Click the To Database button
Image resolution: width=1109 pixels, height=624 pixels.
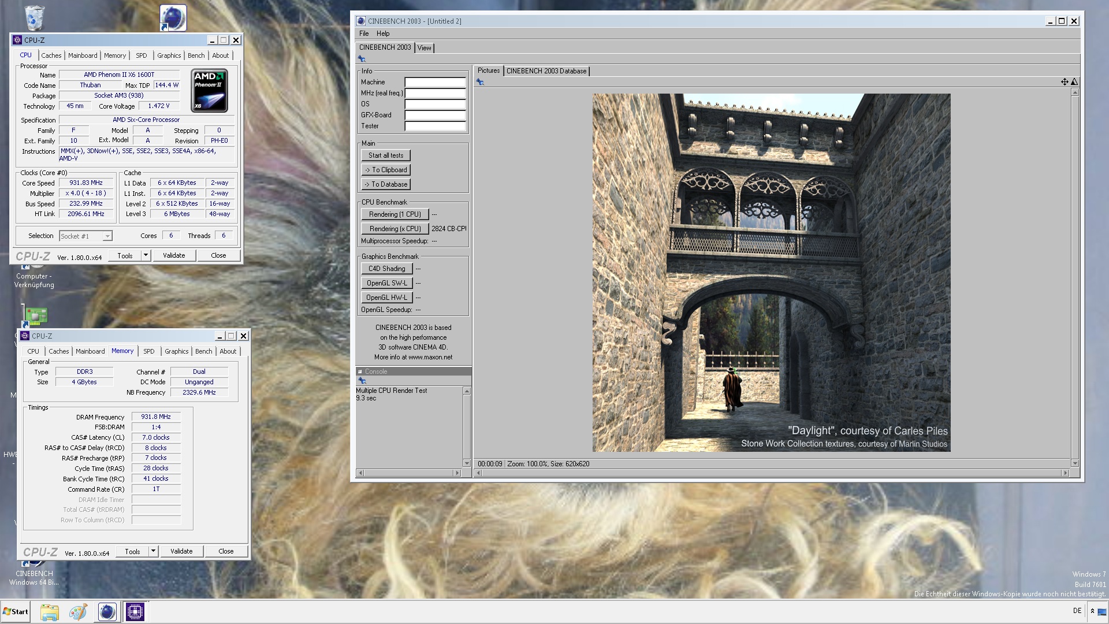tap(386, 184)
